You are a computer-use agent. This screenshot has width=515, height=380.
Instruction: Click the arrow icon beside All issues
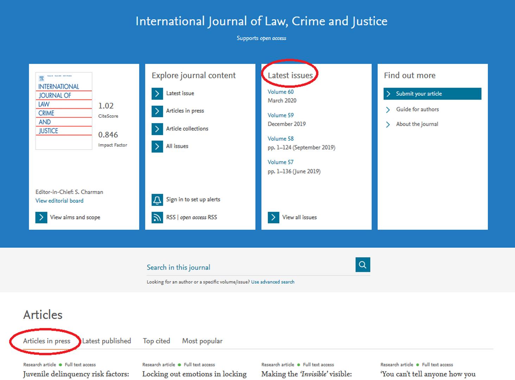coord(157,146)
